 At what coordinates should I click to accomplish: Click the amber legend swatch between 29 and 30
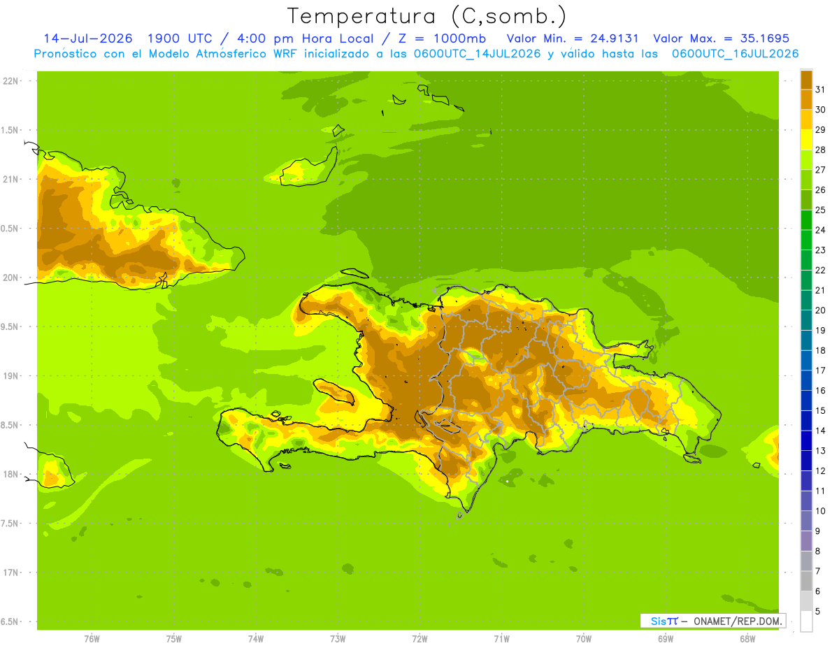tap(806, 119)
